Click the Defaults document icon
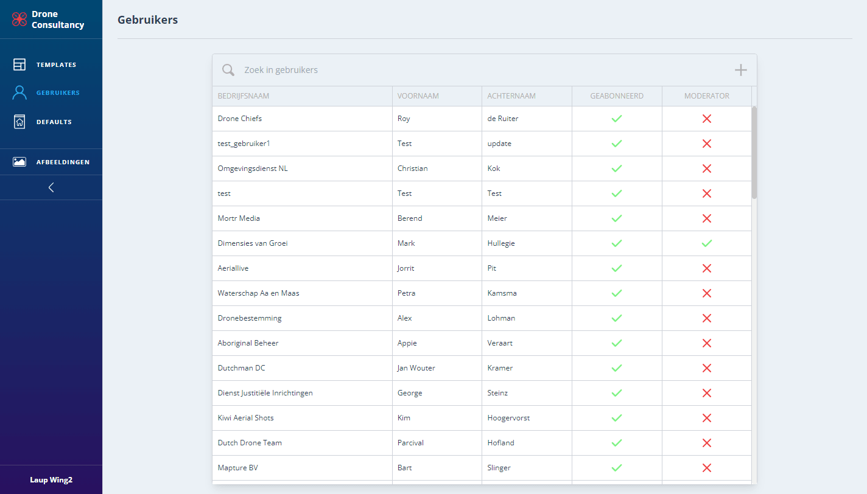 [19, 122]
